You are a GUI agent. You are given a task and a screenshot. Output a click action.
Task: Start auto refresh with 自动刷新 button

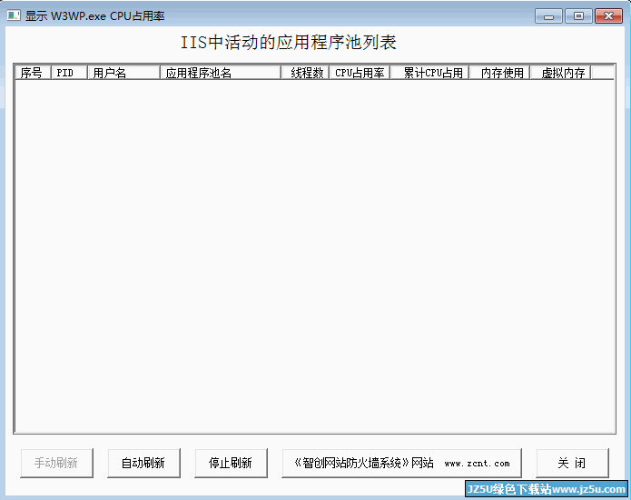tap(143, 463)
